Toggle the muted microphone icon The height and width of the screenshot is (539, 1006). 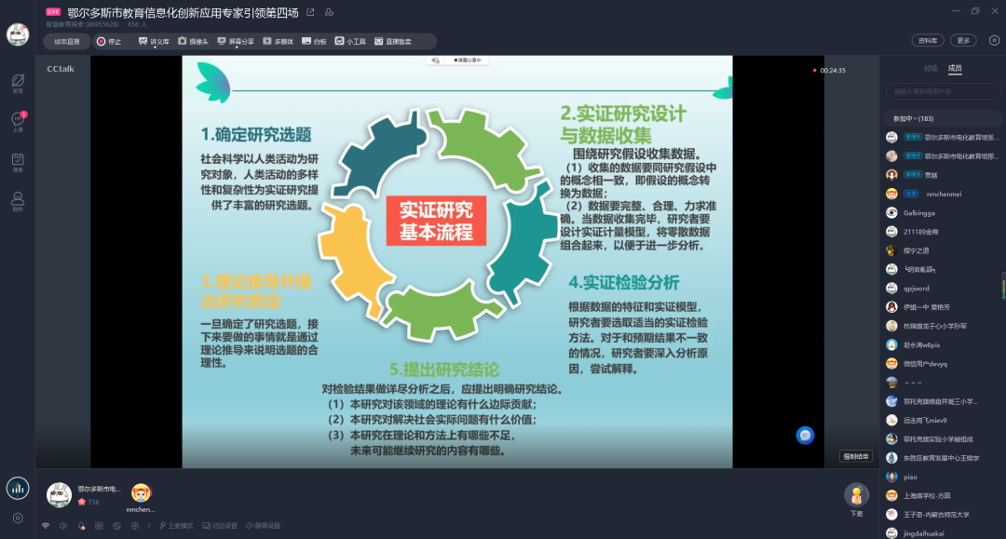[x=81, y=526]
